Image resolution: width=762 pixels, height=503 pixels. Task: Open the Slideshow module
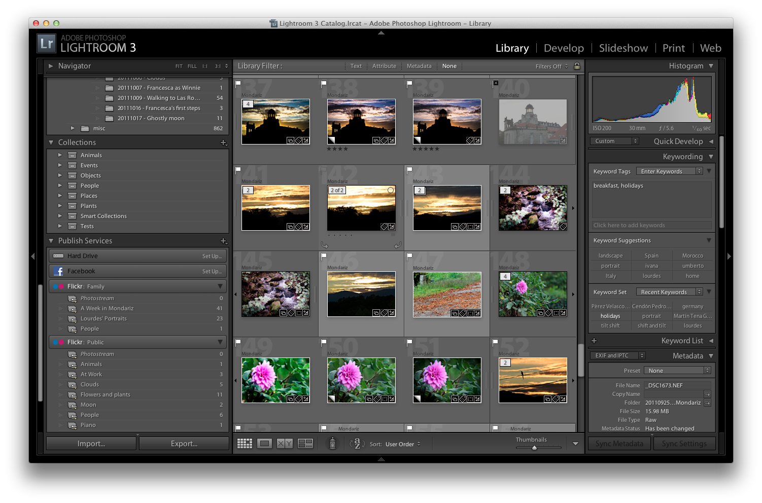click(623, 48)
